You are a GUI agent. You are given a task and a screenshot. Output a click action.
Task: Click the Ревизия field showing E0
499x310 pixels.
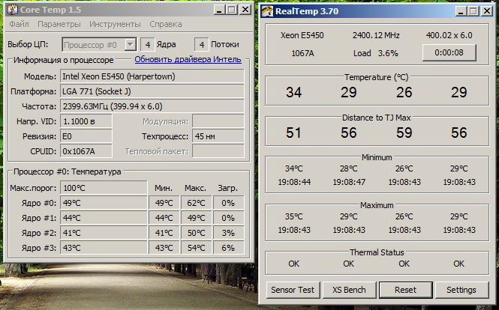pos(86,136)
